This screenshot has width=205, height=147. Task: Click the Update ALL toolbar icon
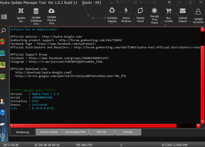pyautogui.click(x=21, y=11)
